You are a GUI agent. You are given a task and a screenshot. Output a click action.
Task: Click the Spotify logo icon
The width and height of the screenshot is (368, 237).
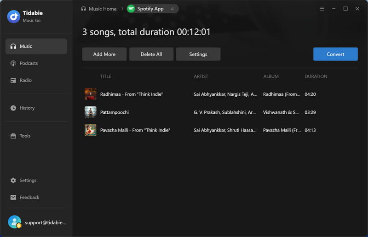tap(131, 9)
